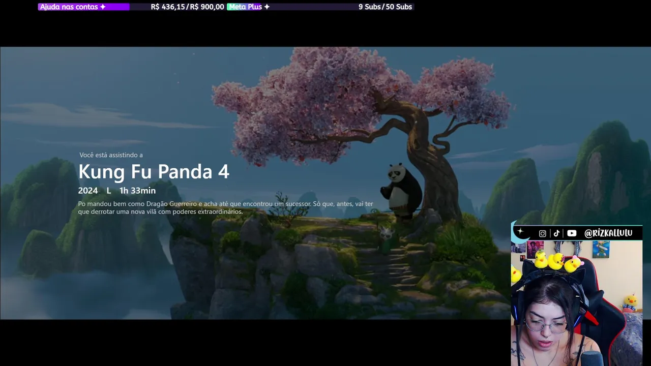Click the sparkle star icon on webcam banner

pos(520,232)
